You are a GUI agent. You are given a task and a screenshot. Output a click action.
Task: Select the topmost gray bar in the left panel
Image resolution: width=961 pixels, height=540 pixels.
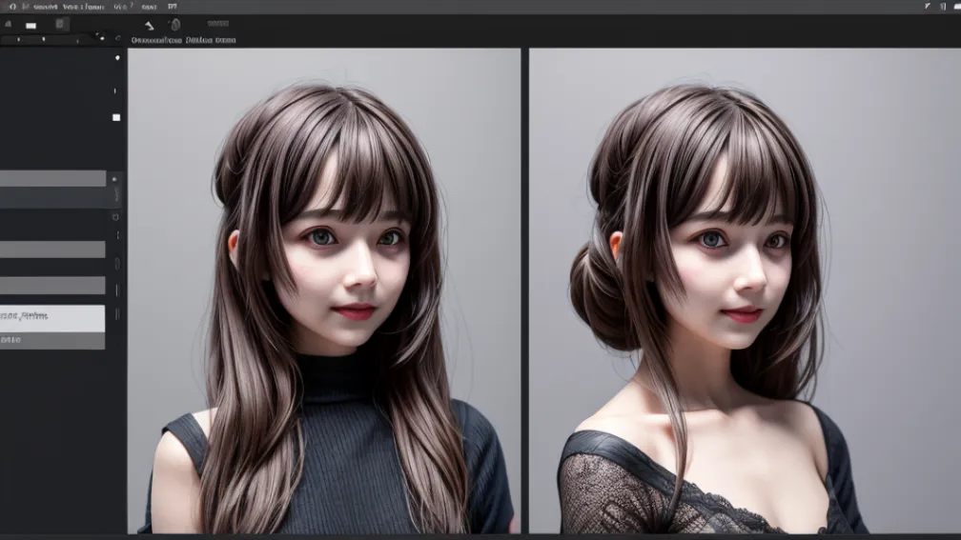(52, 178)
